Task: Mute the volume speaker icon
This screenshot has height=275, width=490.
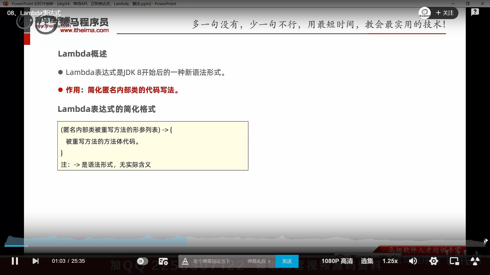Action: tap(413, 261)
